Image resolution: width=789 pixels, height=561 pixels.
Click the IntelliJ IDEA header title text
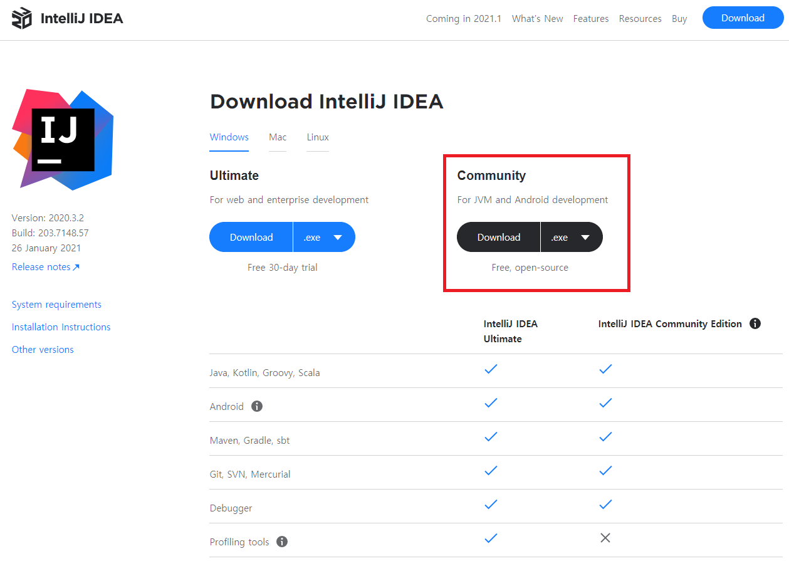coord(82,18)
